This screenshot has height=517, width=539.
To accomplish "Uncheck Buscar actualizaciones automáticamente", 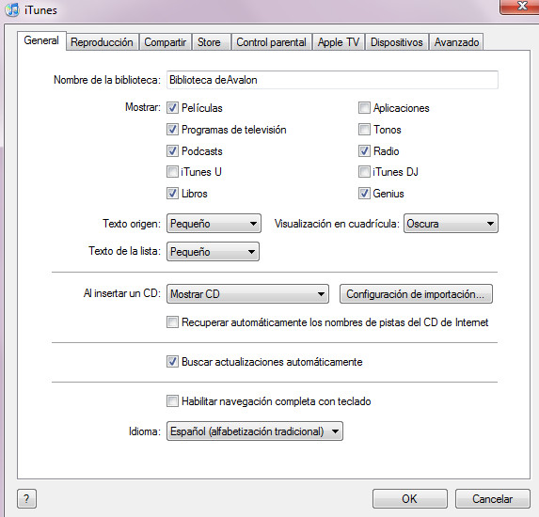I will tap(172, 362).
